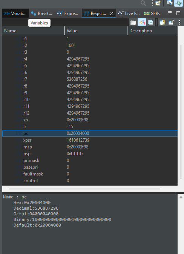
Task: Select the faultmask register row
Action: click(x=90, y=174)
